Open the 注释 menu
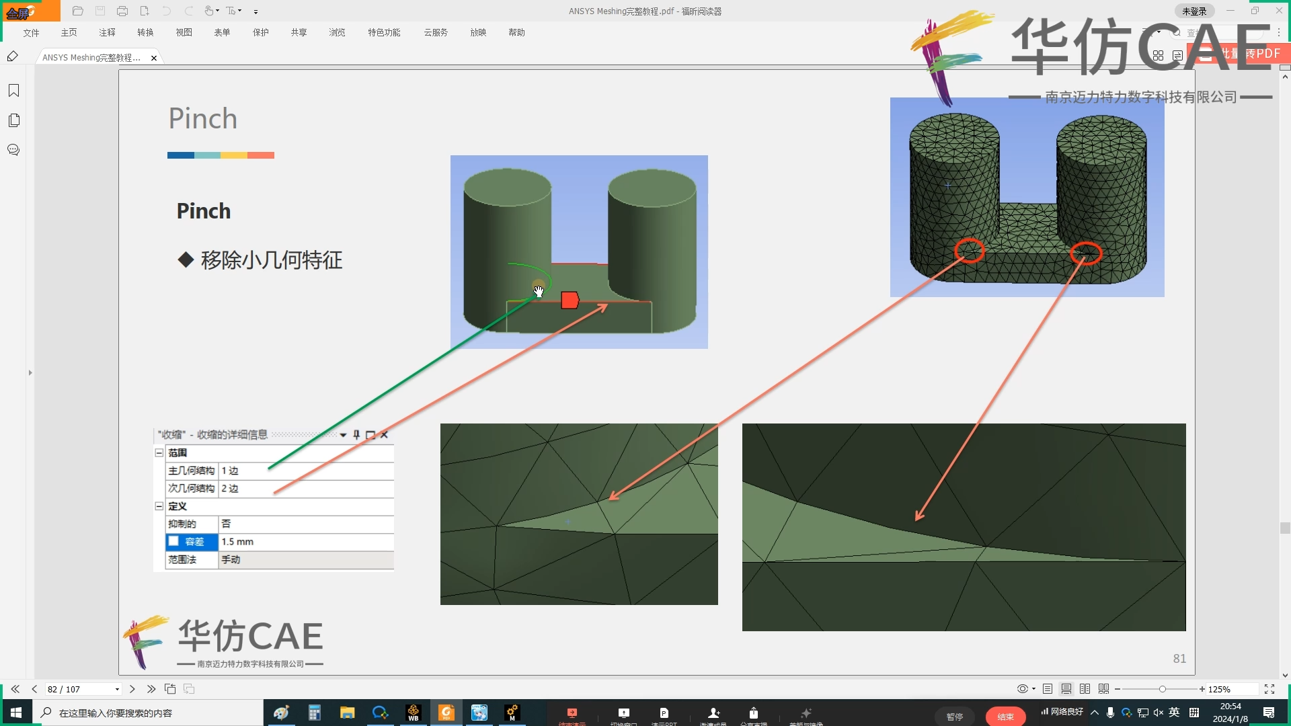The width and height of the screenshot is (1291, 726). click(107, 32)
